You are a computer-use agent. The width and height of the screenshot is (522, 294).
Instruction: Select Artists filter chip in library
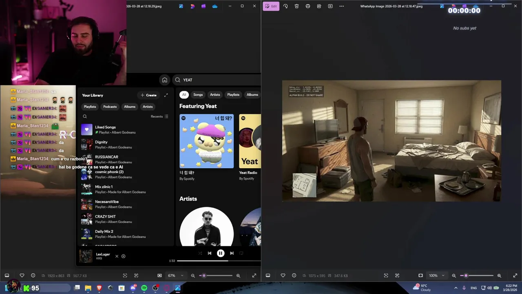tap(148, 107)
